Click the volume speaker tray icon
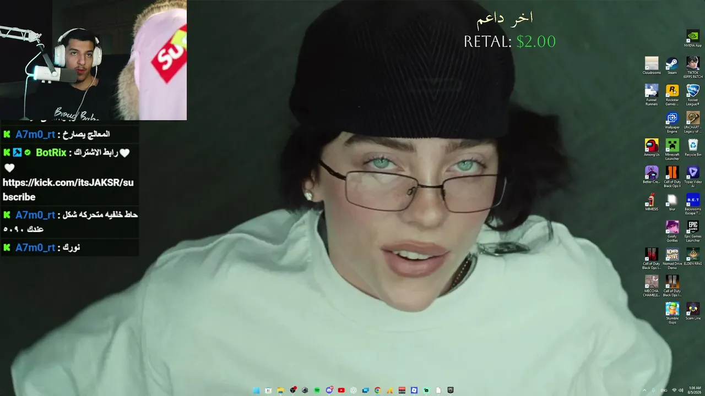Screen dimensions: 705x396 pos(681,391)
